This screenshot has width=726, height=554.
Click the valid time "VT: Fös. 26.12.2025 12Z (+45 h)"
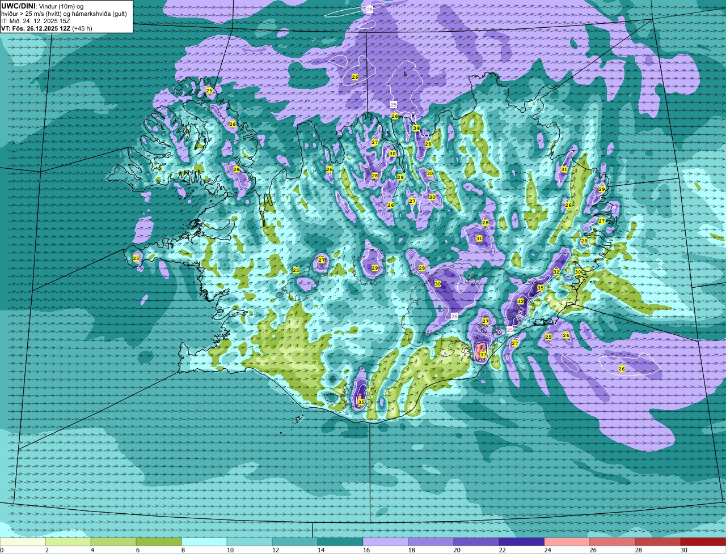click(47, 28)
